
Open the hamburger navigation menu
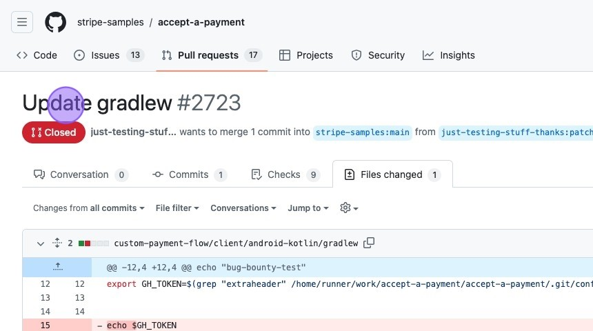click(x=22, y=22)
